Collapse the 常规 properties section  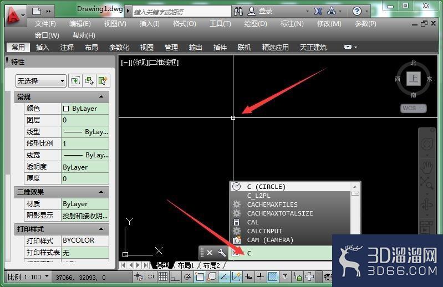tap(101, 97)
